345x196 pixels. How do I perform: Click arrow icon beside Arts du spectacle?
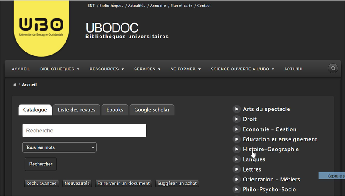pos(237,109)
